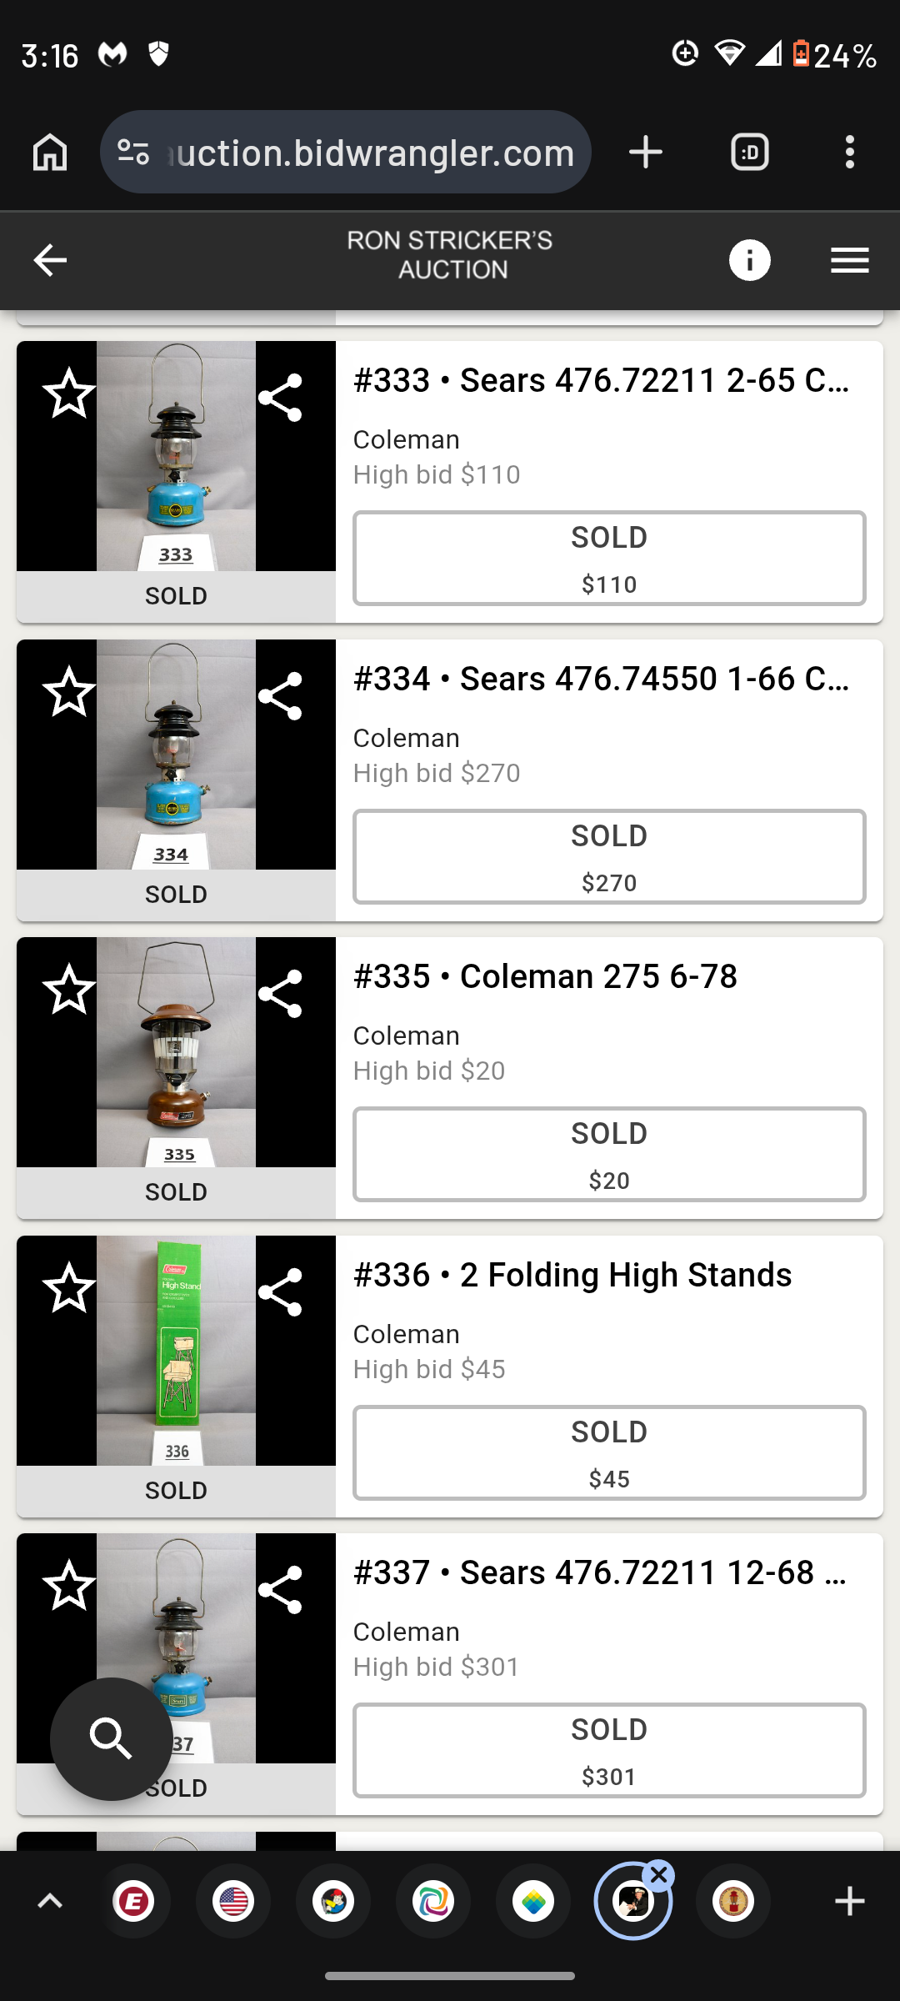Viewport: 900px width, 2001px height.
Task: Toggle favorite star on lot #336
Action: pos(69,1288)
